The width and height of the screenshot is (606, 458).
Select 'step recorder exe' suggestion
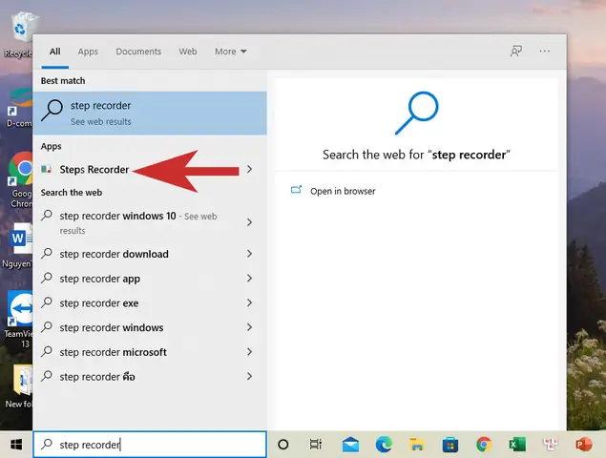150,303
